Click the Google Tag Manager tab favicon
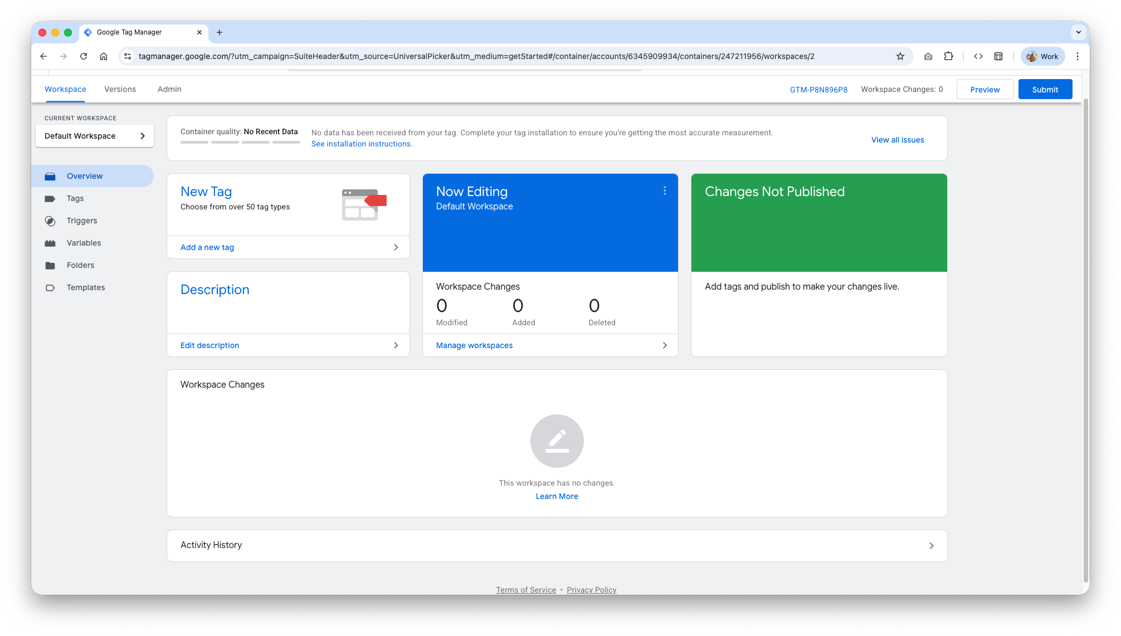 point(88,32)
